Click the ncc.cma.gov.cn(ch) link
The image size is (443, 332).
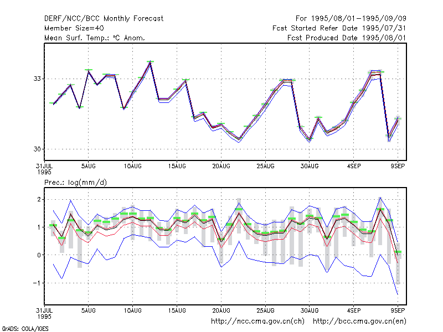(257, 321)
